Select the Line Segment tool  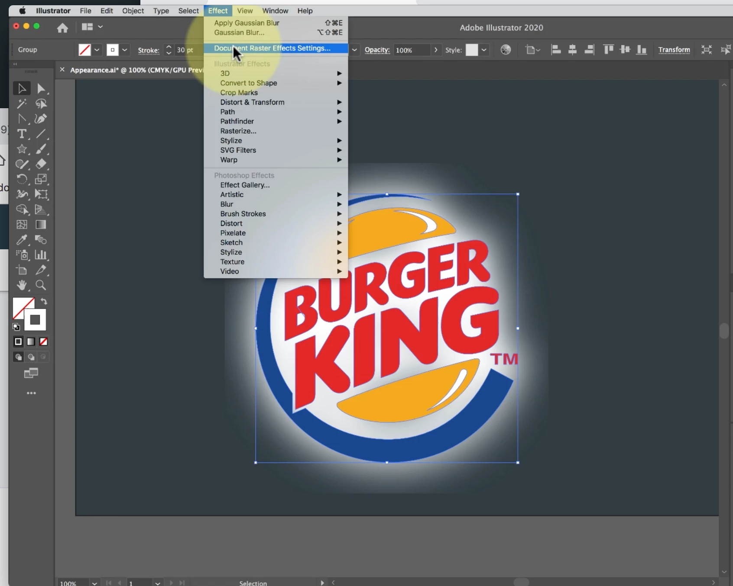[x=41, y=134]
